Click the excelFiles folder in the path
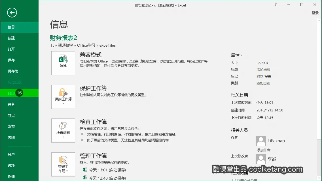 tap(107, 45)
